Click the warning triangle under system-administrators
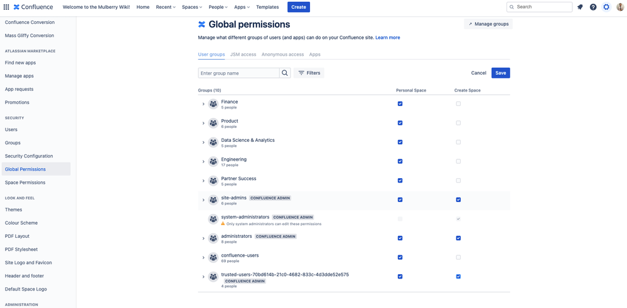627x308 pixels. tap(223, 224)
